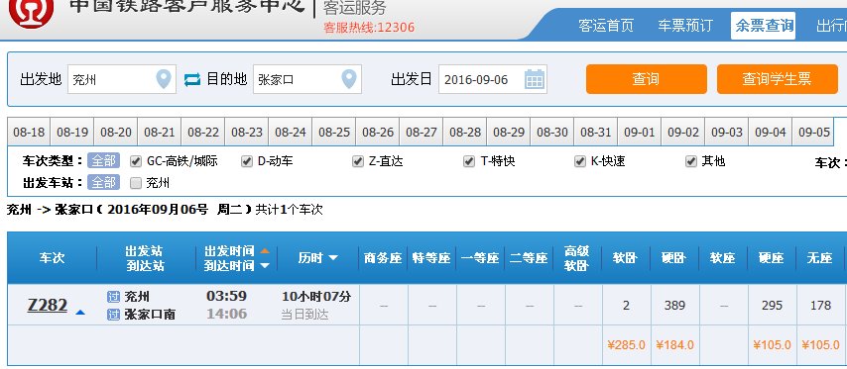Expand the 历时 duration sort dropdown
The height and width of the screenshot is (369, 847).
coord(333,258)
